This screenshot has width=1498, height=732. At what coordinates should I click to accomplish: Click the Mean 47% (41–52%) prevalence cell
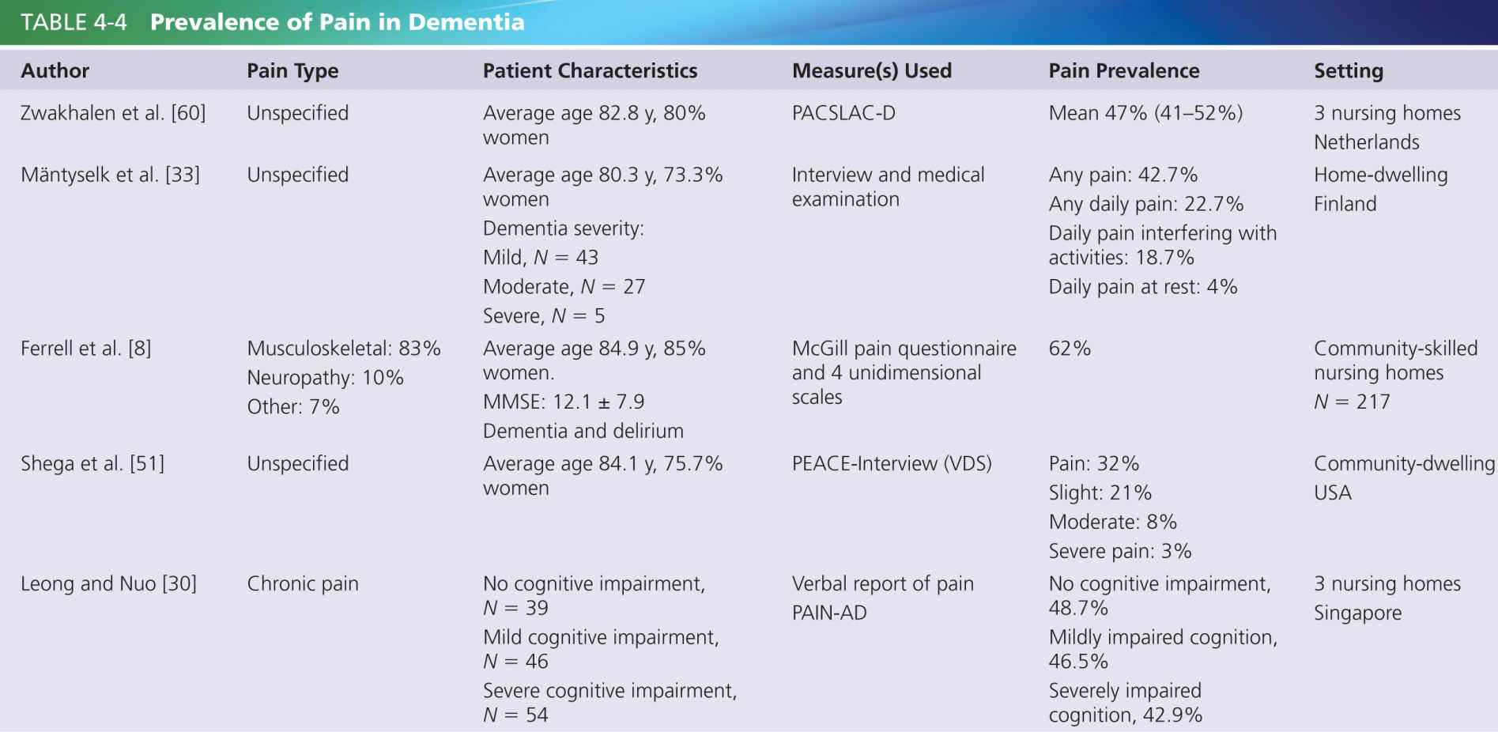tap(1145, 113)
